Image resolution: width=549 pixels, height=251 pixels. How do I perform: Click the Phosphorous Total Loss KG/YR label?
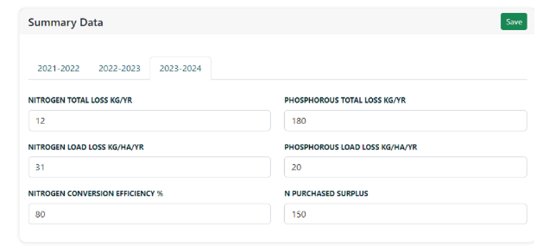click(x=345, y=101)
